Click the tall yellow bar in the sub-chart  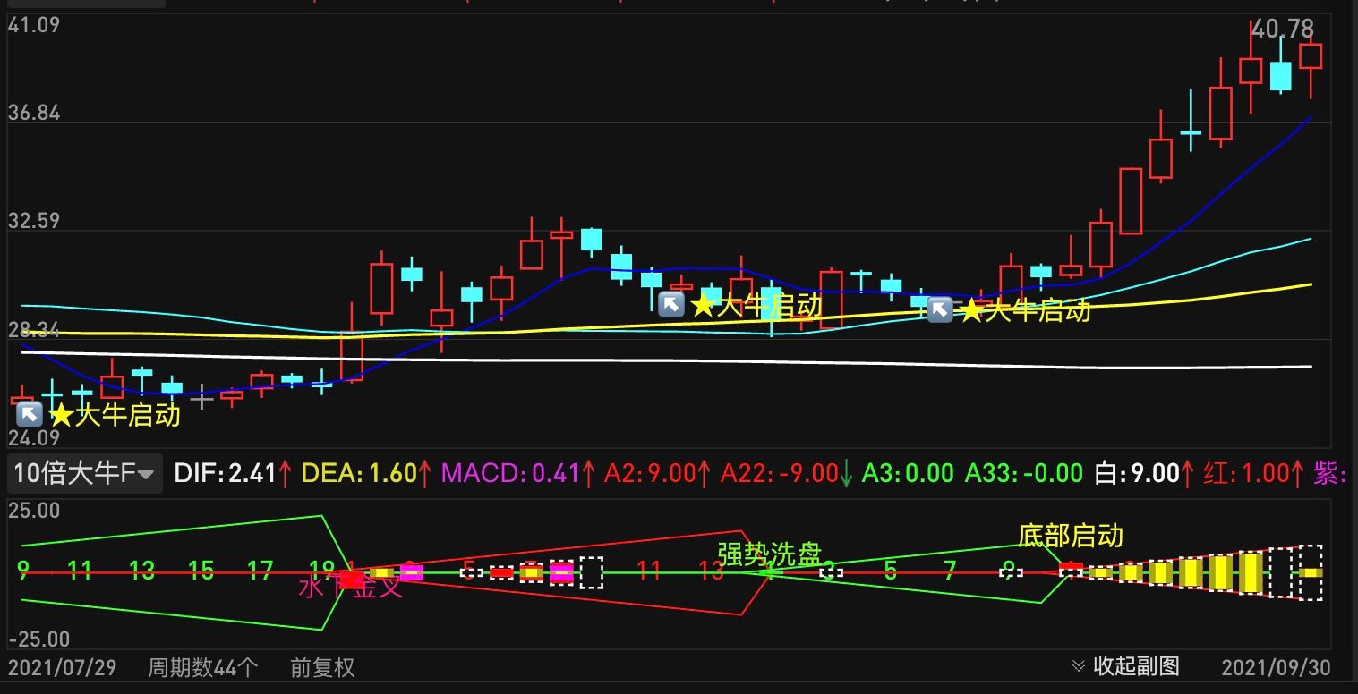pos(1251,572)
